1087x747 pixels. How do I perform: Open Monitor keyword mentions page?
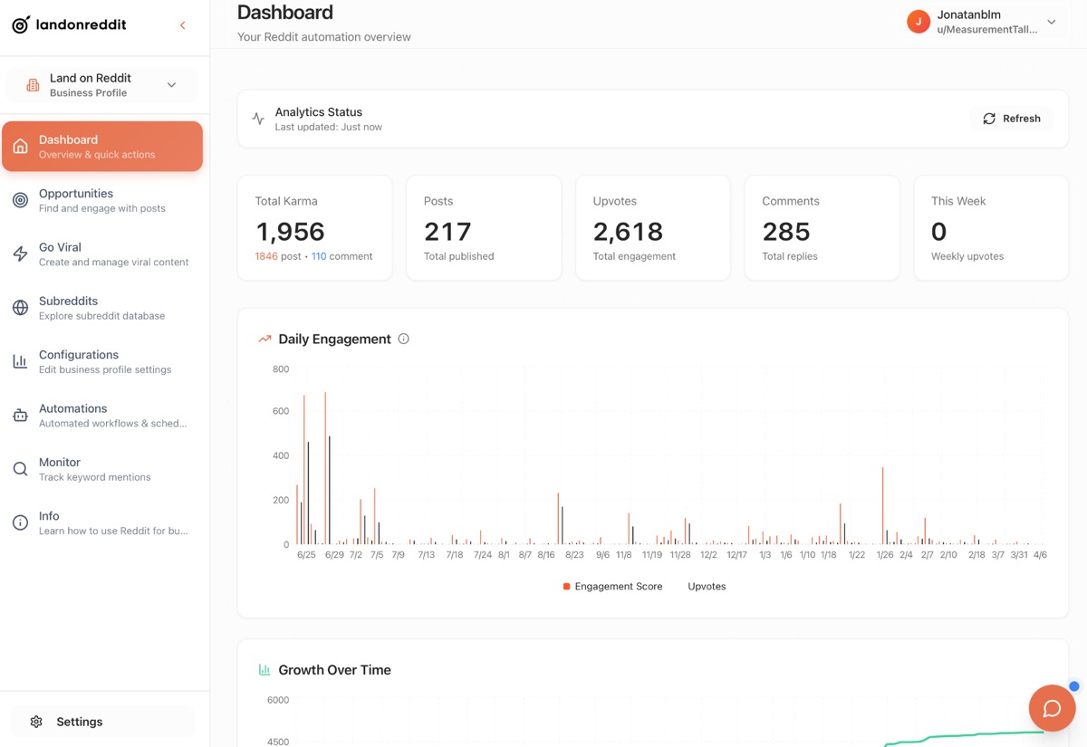pyautogui.click(x=102, y=469)
